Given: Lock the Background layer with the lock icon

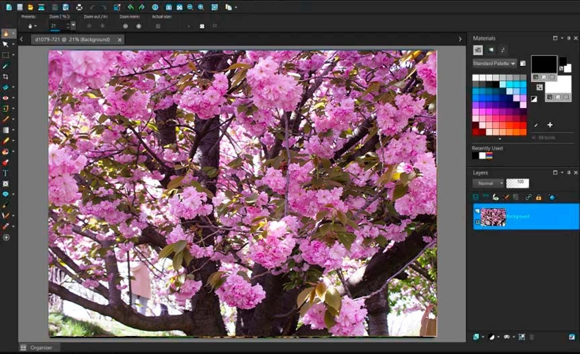Looking at the screenshot, I should (539, 197).
